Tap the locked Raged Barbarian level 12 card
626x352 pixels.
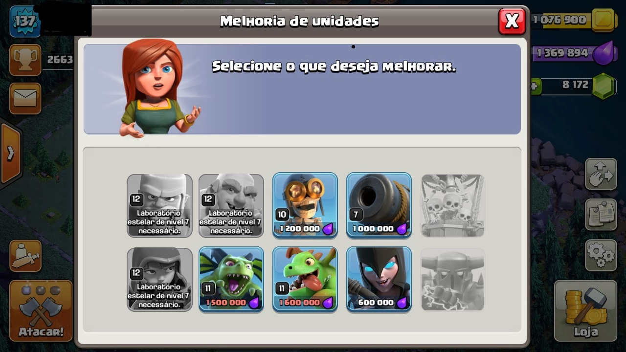point(159,205)
